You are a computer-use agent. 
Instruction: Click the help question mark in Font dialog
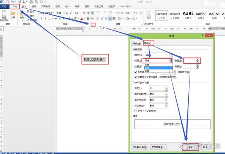click(203, 35)
